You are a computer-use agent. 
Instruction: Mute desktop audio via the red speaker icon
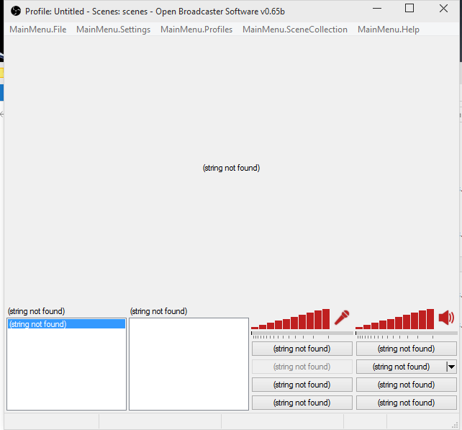click(x=446, y=318)
